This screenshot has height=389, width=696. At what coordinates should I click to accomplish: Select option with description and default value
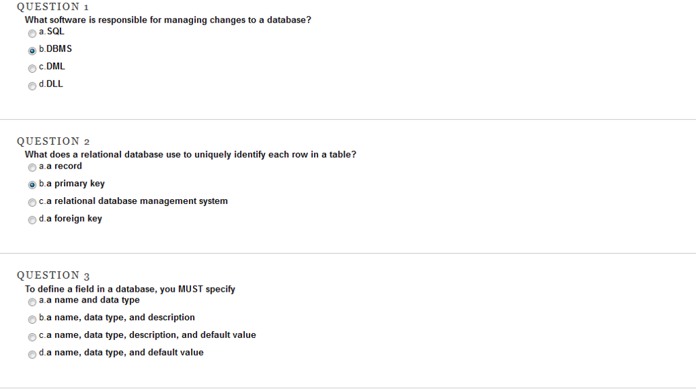click(32, 337)
